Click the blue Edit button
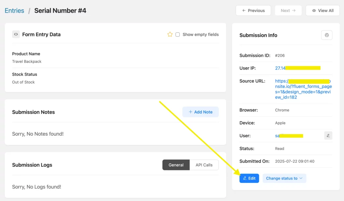The height and width of the screenshot is (201, 344). 249,178
